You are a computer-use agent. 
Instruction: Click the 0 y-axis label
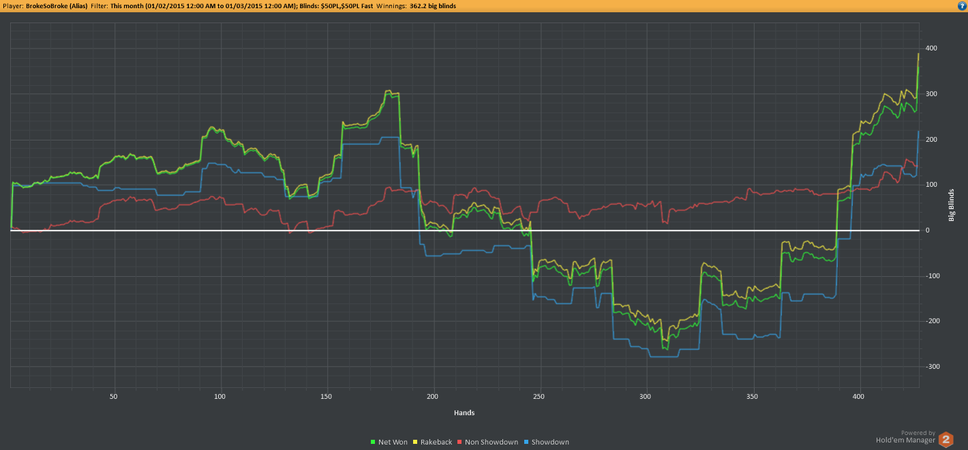927,230
